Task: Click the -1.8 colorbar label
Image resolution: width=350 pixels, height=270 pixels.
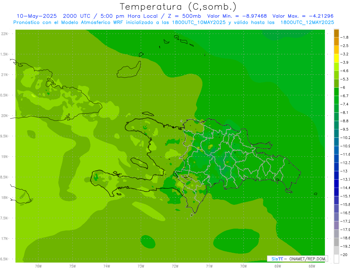Action: point(345,37)
